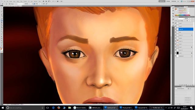
Task: Toggle Lock all for the layer
Action: (x=182, y=21)
